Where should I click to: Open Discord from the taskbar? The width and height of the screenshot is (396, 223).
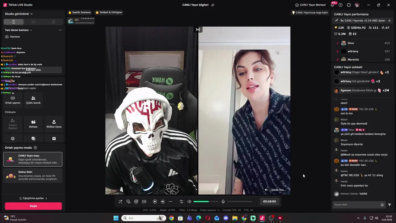(x=226, y=218)
